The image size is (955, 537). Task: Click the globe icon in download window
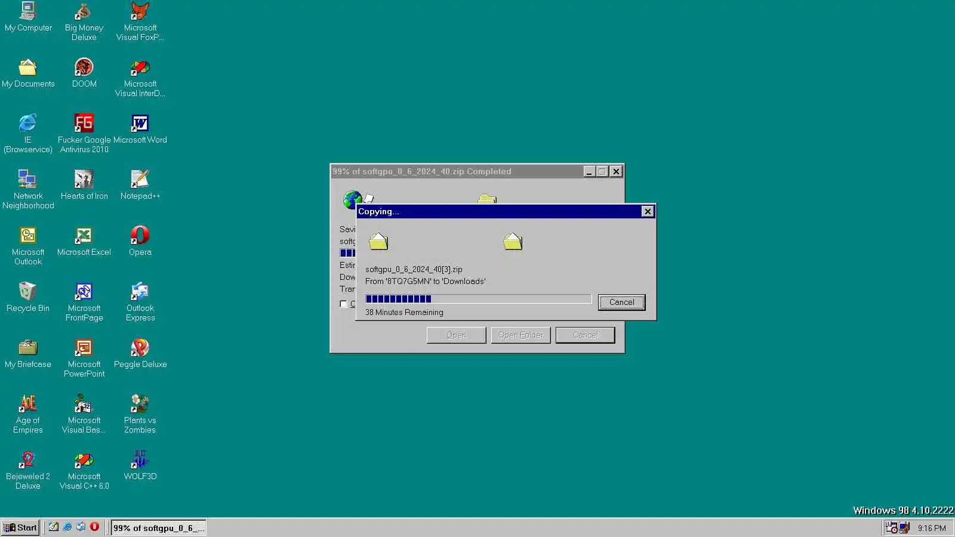[x=352, y=199]
